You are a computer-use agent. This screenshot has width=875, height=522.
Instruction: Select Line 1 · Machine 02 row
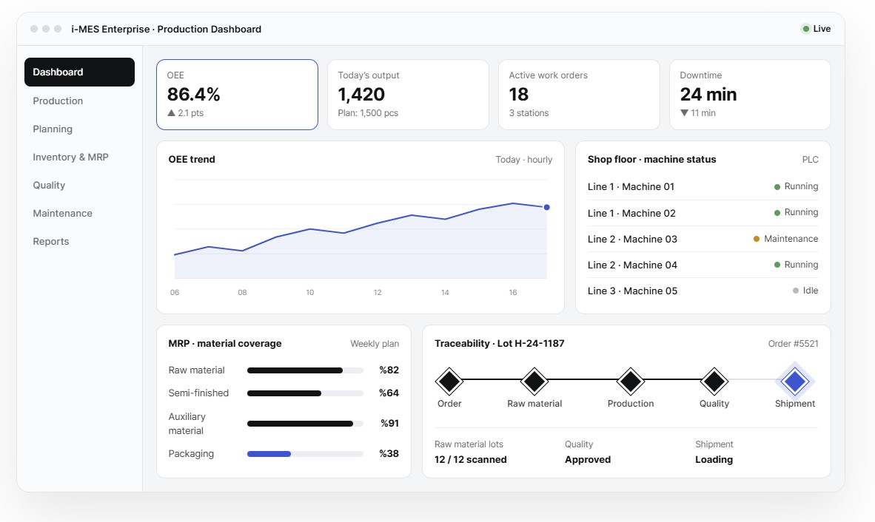click(x=703, y=213)
